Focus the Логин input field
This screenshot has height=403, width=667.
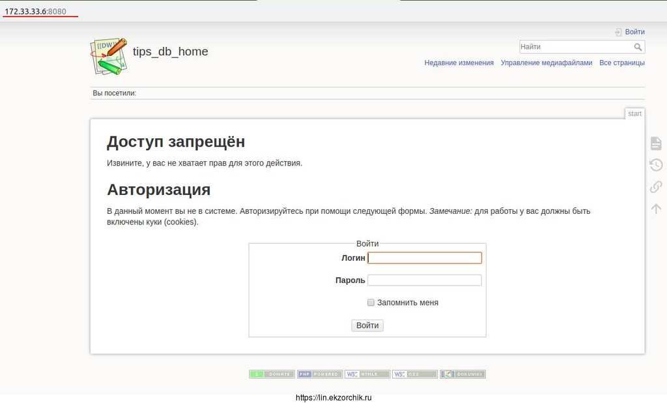click(x=425, y=258)
